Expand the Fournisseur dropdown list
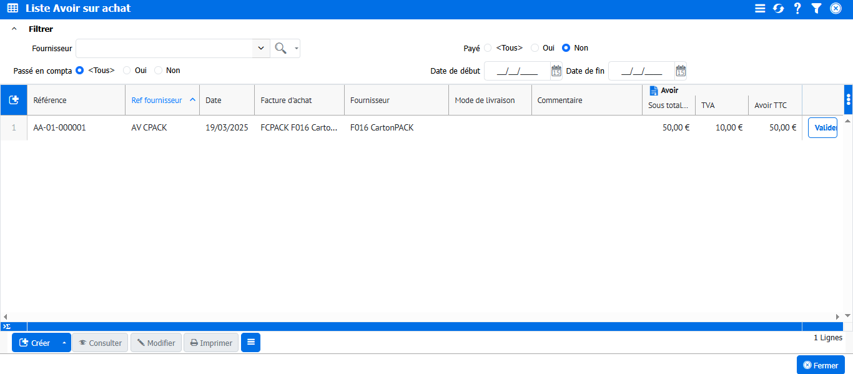 [260, 48]
